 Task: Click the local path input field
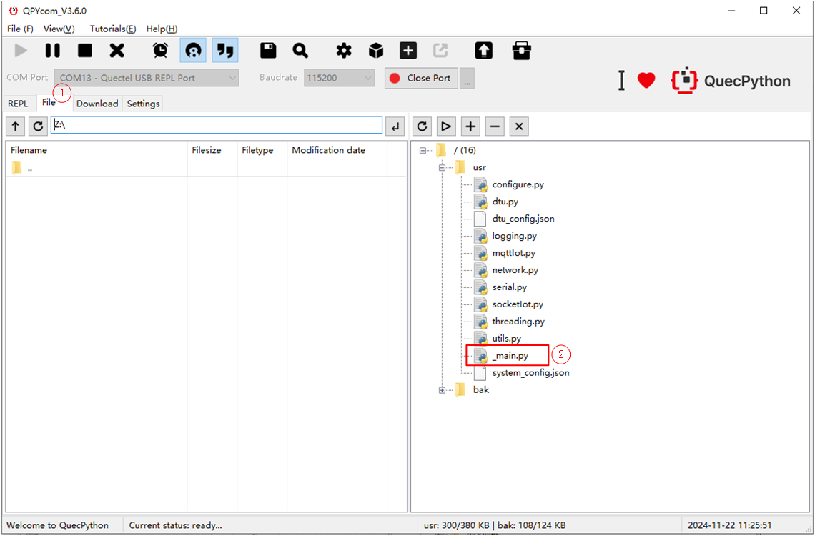[217, 126]
